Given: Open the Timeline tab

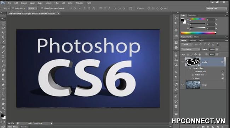Looking at the screenshot, I should click(x=24, y=127).
